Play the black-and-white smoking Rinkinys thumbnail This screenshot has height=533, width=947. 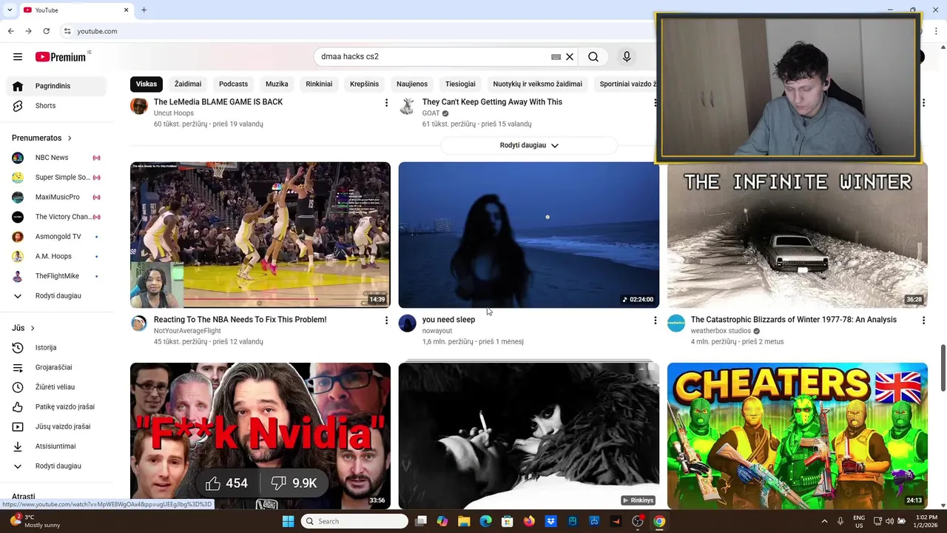[x=529, y=436]
